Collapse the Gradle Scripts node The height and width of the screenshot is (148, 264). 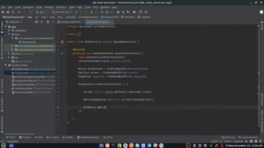pyautogui.click(x=5, y=65)
